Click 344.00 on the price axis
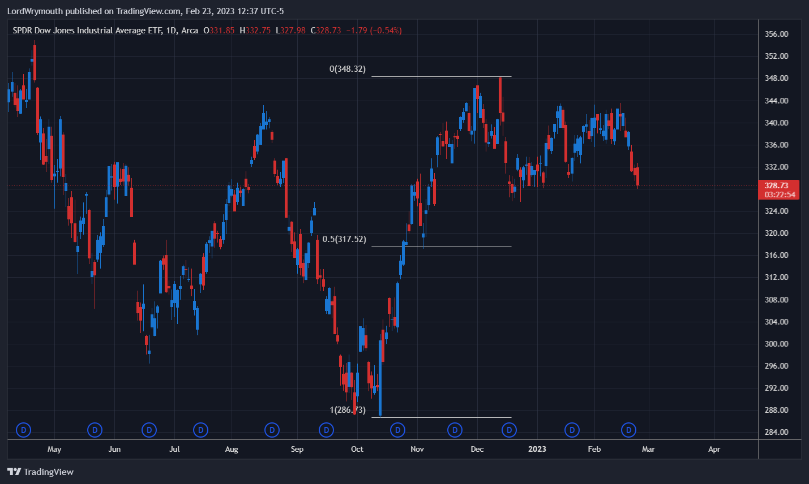This screenshot has width=809, height=484. coord(776,101)
